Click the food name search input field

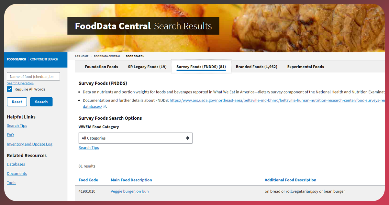[x=33, y=77]
